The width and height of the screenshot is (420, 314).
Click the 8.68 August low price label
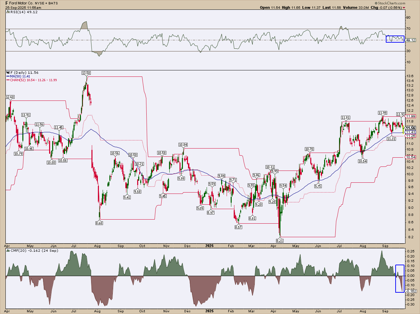point(100,223)
